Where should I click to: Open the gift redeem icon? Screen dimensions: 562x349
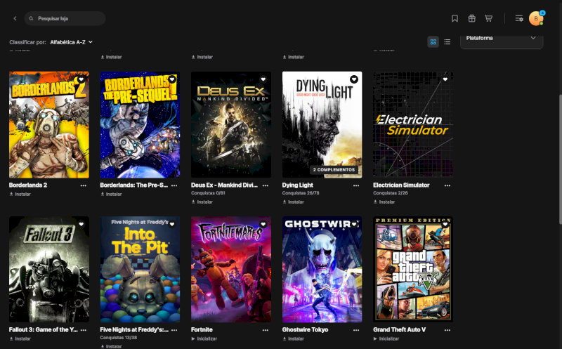click(471, 18)
